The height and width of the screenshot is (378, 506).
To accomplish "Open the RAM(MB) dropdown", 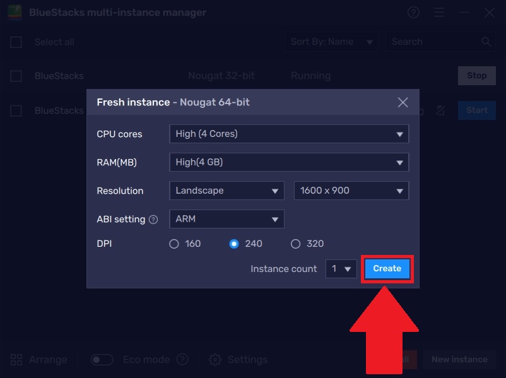I will (x=289, y=162).
